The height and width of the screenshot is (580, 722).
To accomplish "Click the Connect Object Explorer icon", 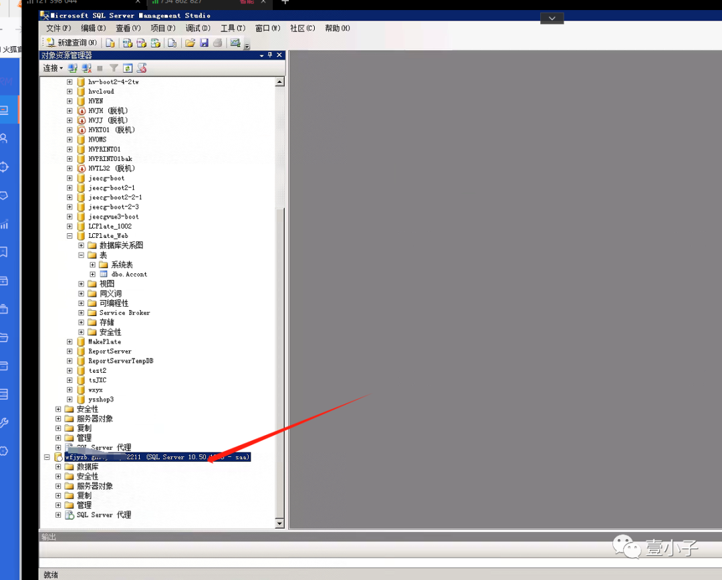I will [x=72, y=68].
